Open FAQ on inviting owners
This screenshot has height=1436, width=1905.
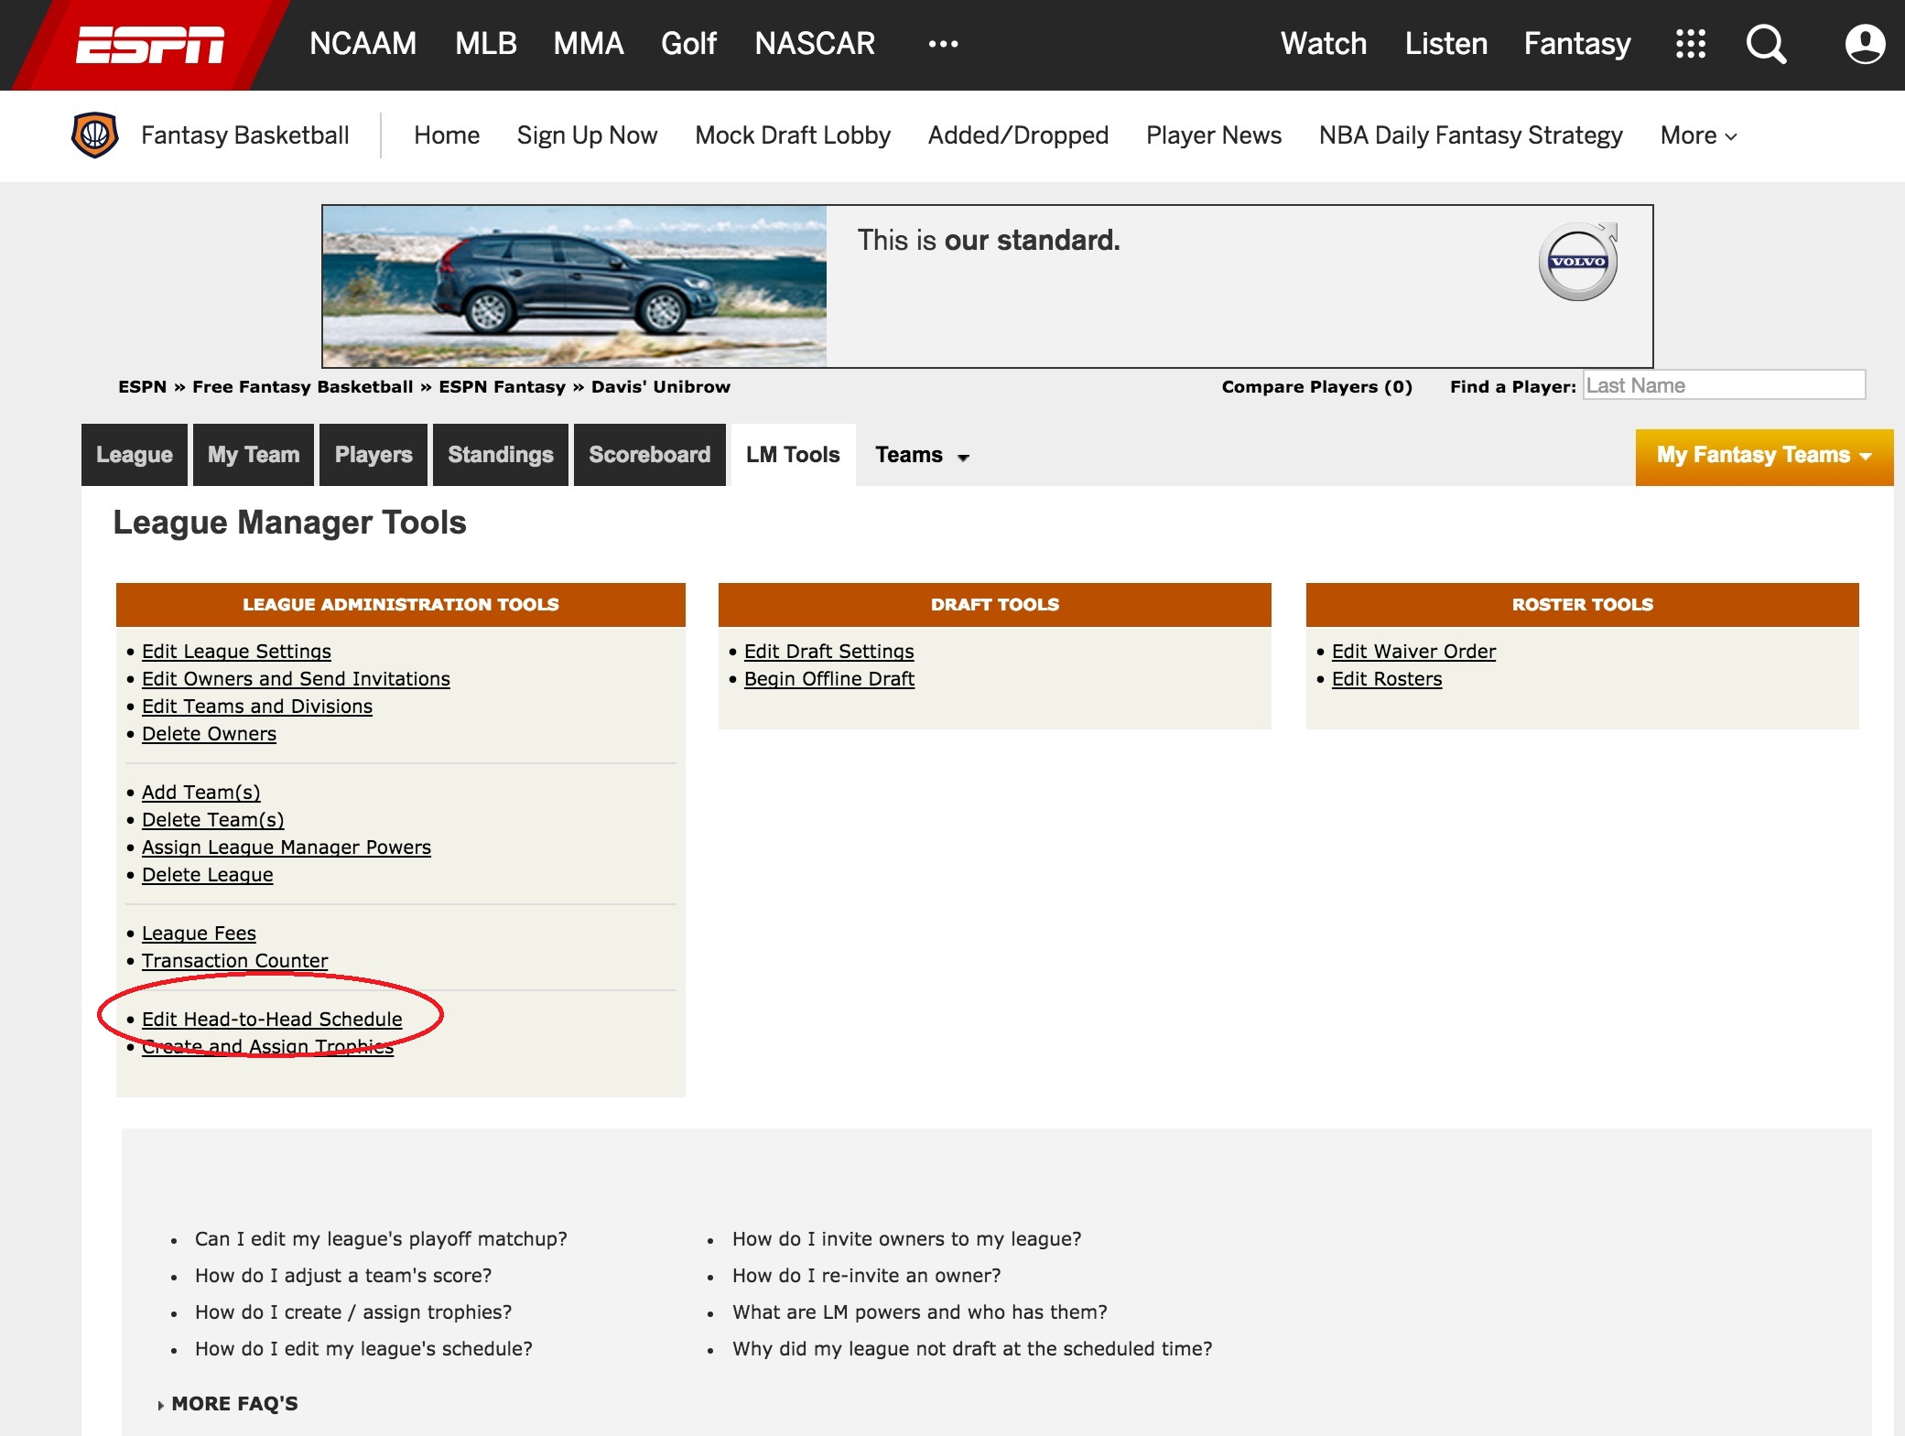(906, 1239)
